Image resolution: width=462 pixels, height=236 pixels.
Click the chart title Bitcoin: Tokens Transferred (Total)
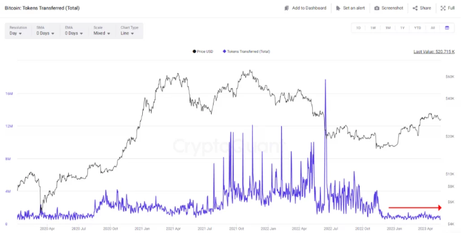(x=42, y=8)
